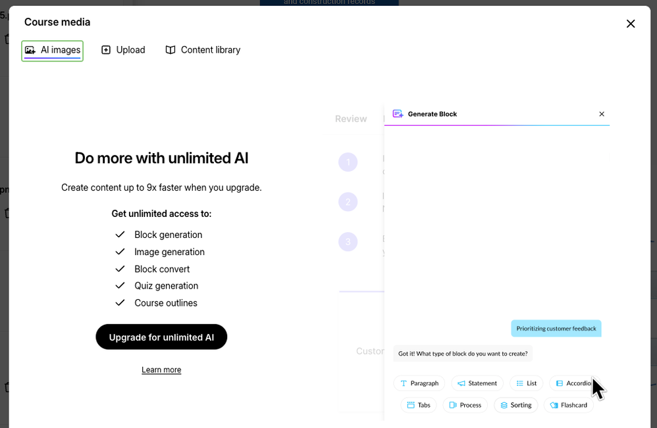Pick the Statement block type
Viewport: 657px width, 428px height.
(x=477, y=383)
